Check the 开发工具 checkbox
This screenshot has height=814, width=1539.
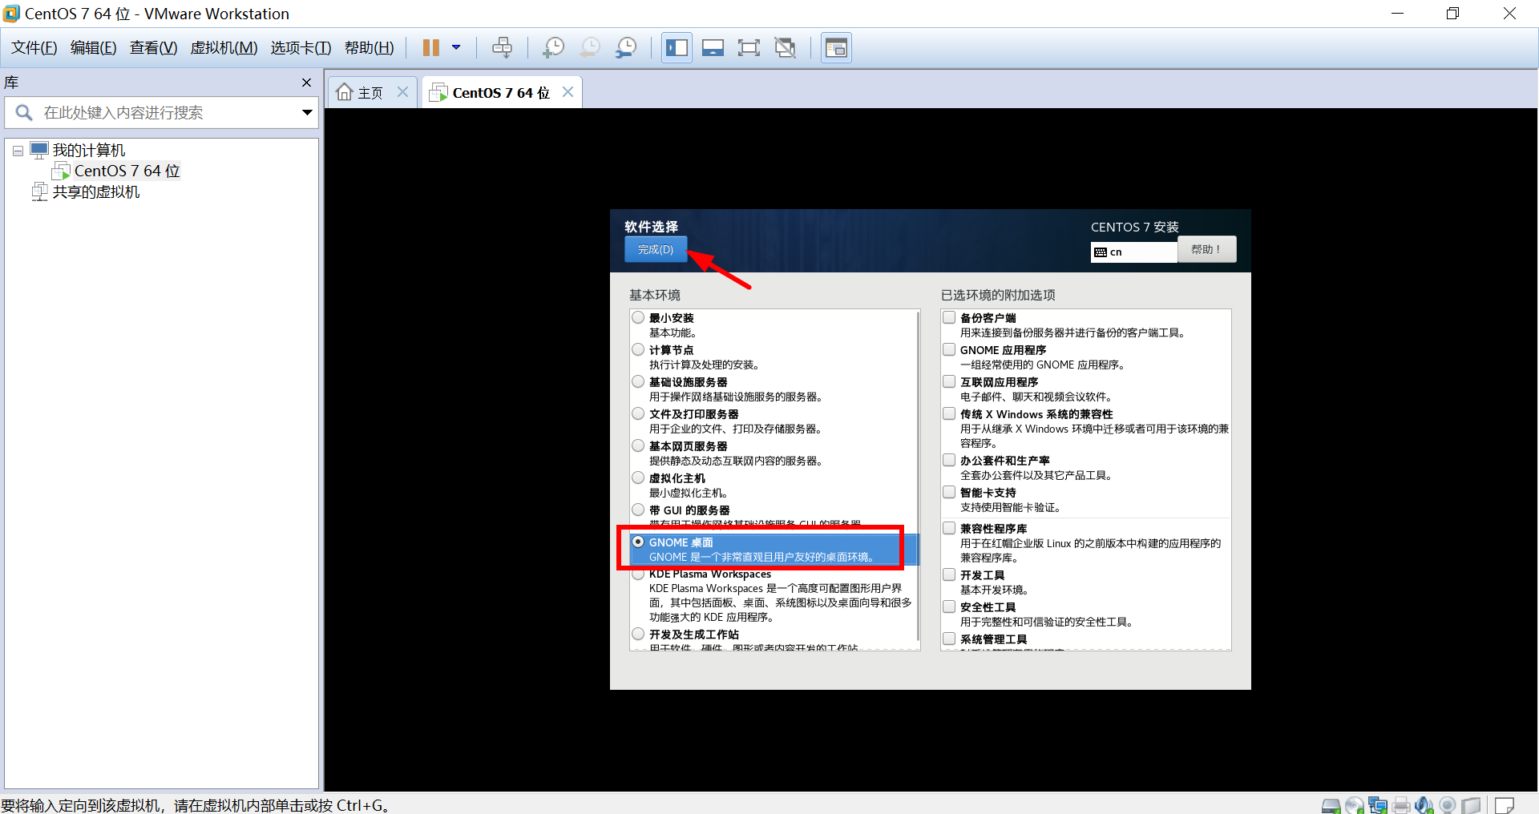pyautogui.click(x=949, y=575)
